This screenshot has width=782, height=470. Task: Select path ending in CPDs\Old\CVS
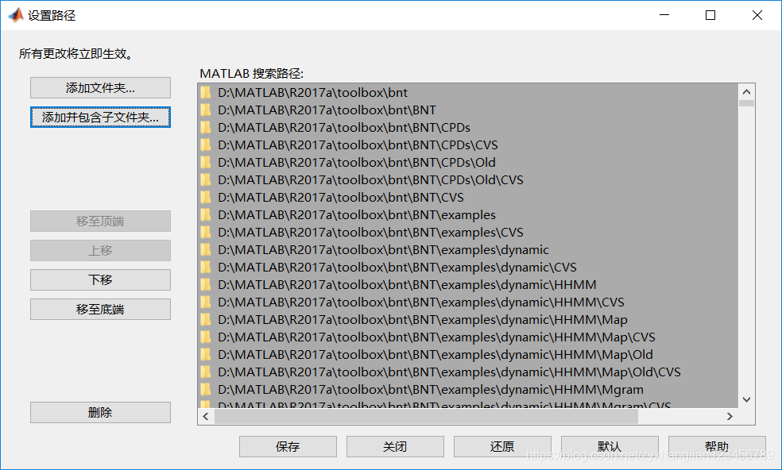(370, 180)
